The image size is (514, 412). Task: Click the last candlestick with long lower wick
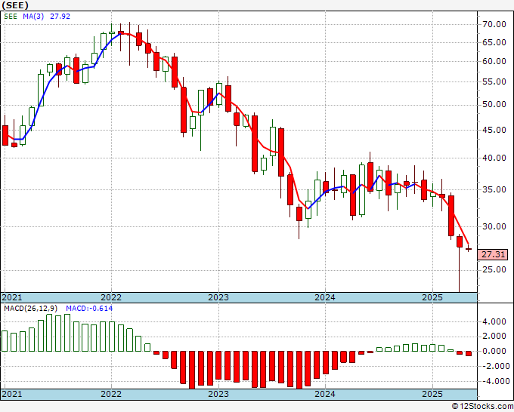click(x=460, y=241)
